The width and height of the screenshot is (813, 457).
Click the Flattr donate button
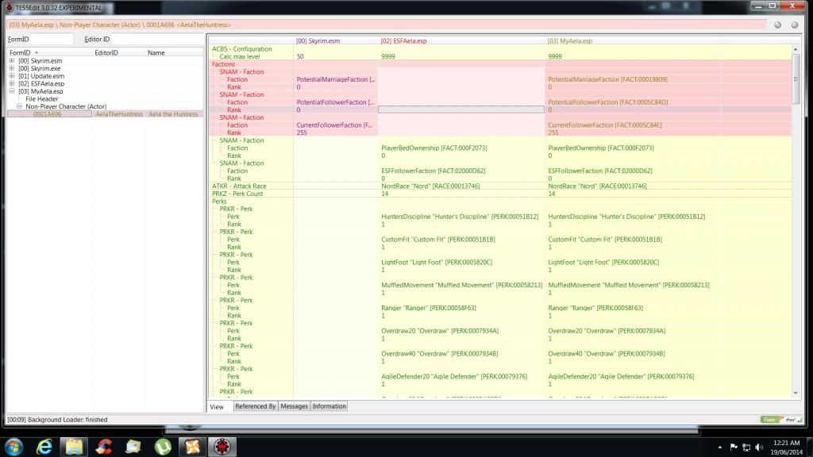[769, 419]
